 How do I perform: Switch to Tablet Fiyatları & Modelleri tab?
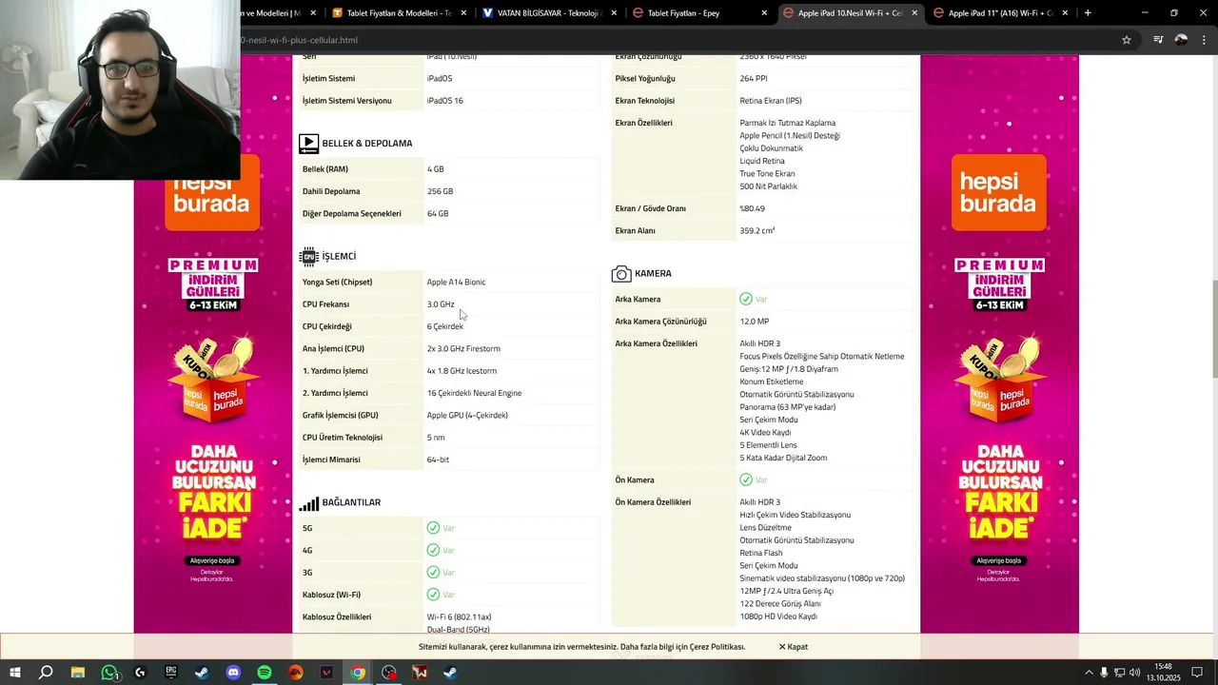(398, 13)
